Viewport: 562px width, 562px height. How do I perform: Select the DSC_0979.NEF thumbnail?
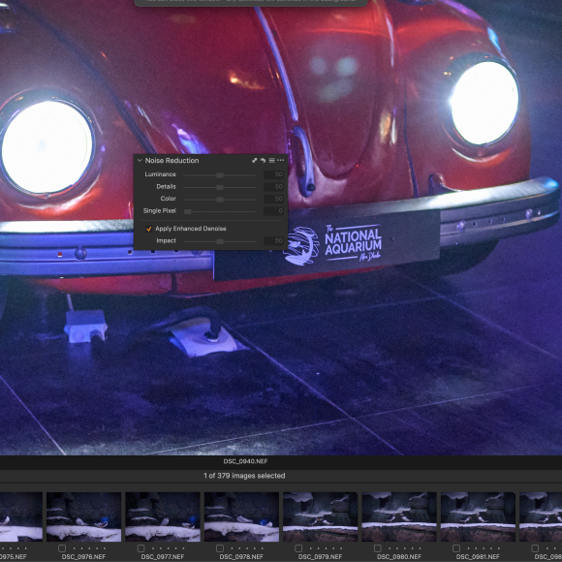click(x=321, y=516)
